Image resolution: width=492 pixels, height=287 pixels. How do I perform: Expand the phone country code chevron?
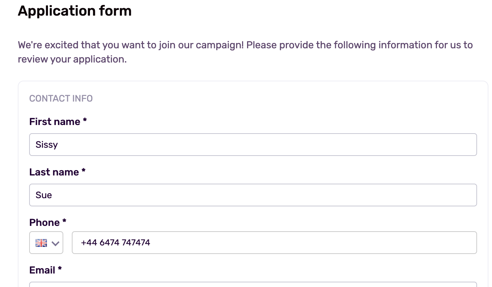tap(55, 243)
